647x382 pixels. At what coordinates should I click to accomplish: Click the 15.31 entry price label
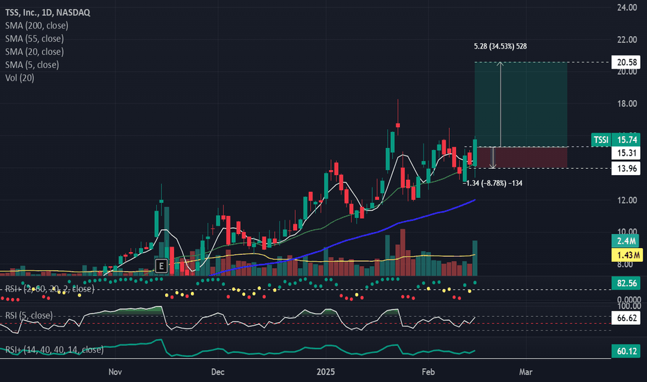[x=626, y=153]
